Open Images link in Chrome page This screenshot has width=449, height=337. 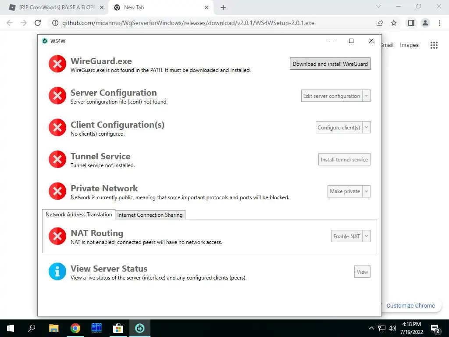[409, 45]
